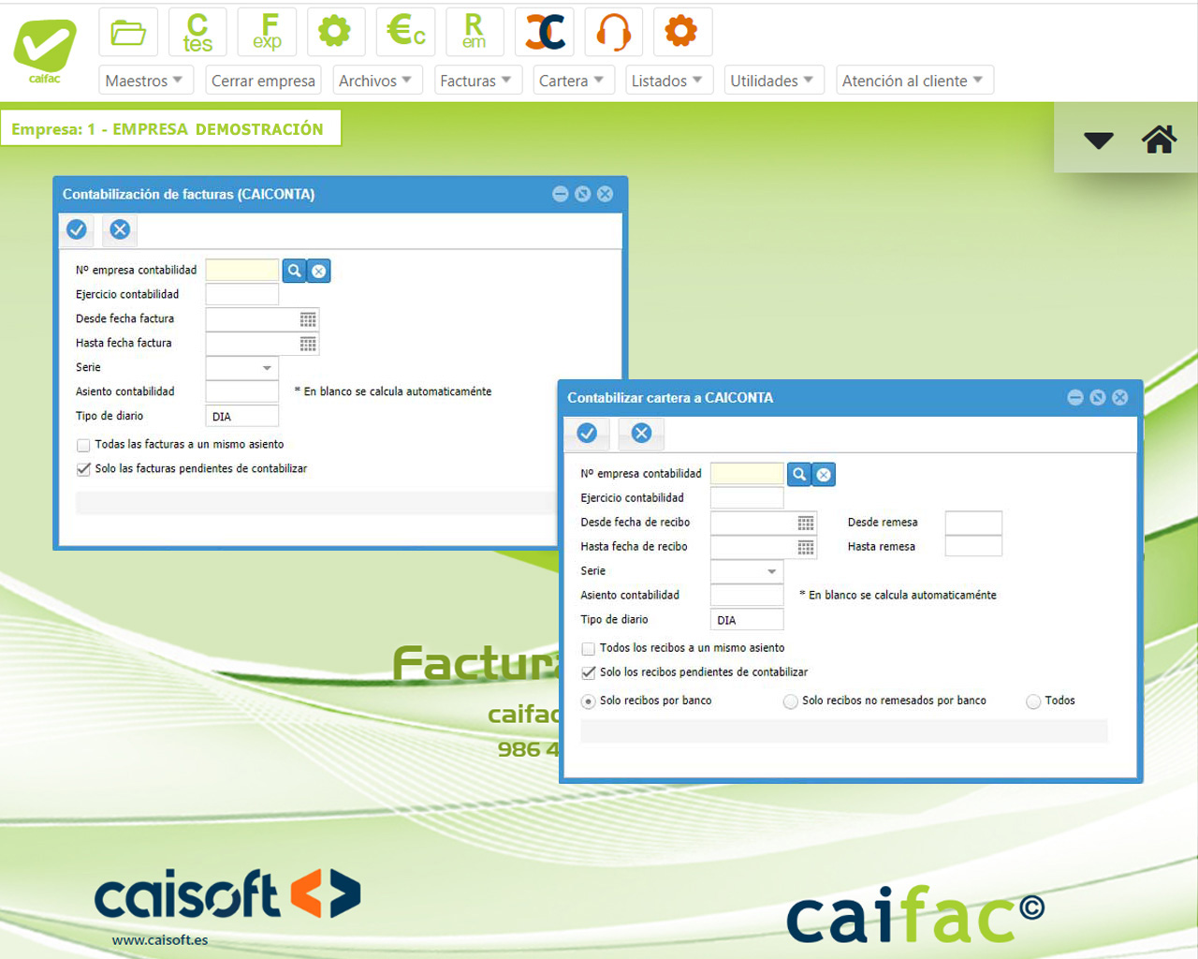
Task: Open the Ctes clients toolbar icon
Action: click(197, 33)
